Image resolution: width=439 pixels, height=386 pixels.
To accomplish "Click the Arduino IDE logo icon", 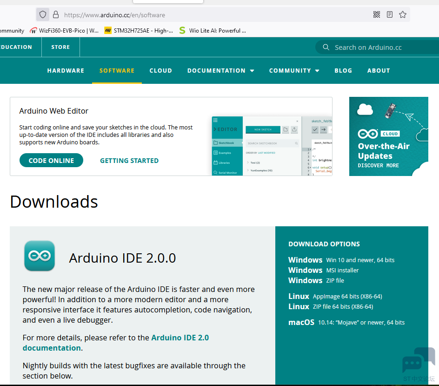I will (x=40, y=256).
